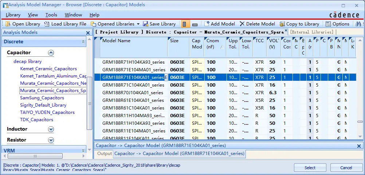Screen dimensions: 365x175
Task: Click the Open Library toolbar icon
Action: click(8, 24)
